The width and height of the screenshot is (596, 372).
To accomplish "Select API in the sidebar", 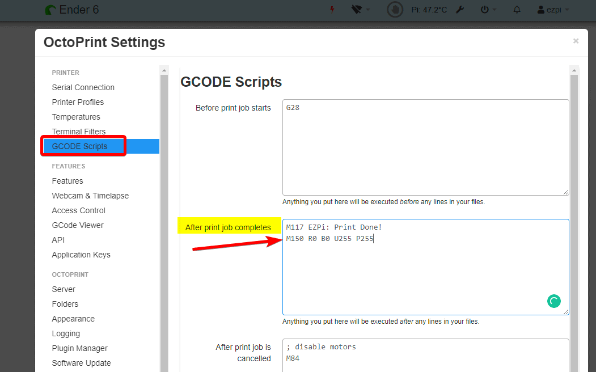I will pos(58,240).
